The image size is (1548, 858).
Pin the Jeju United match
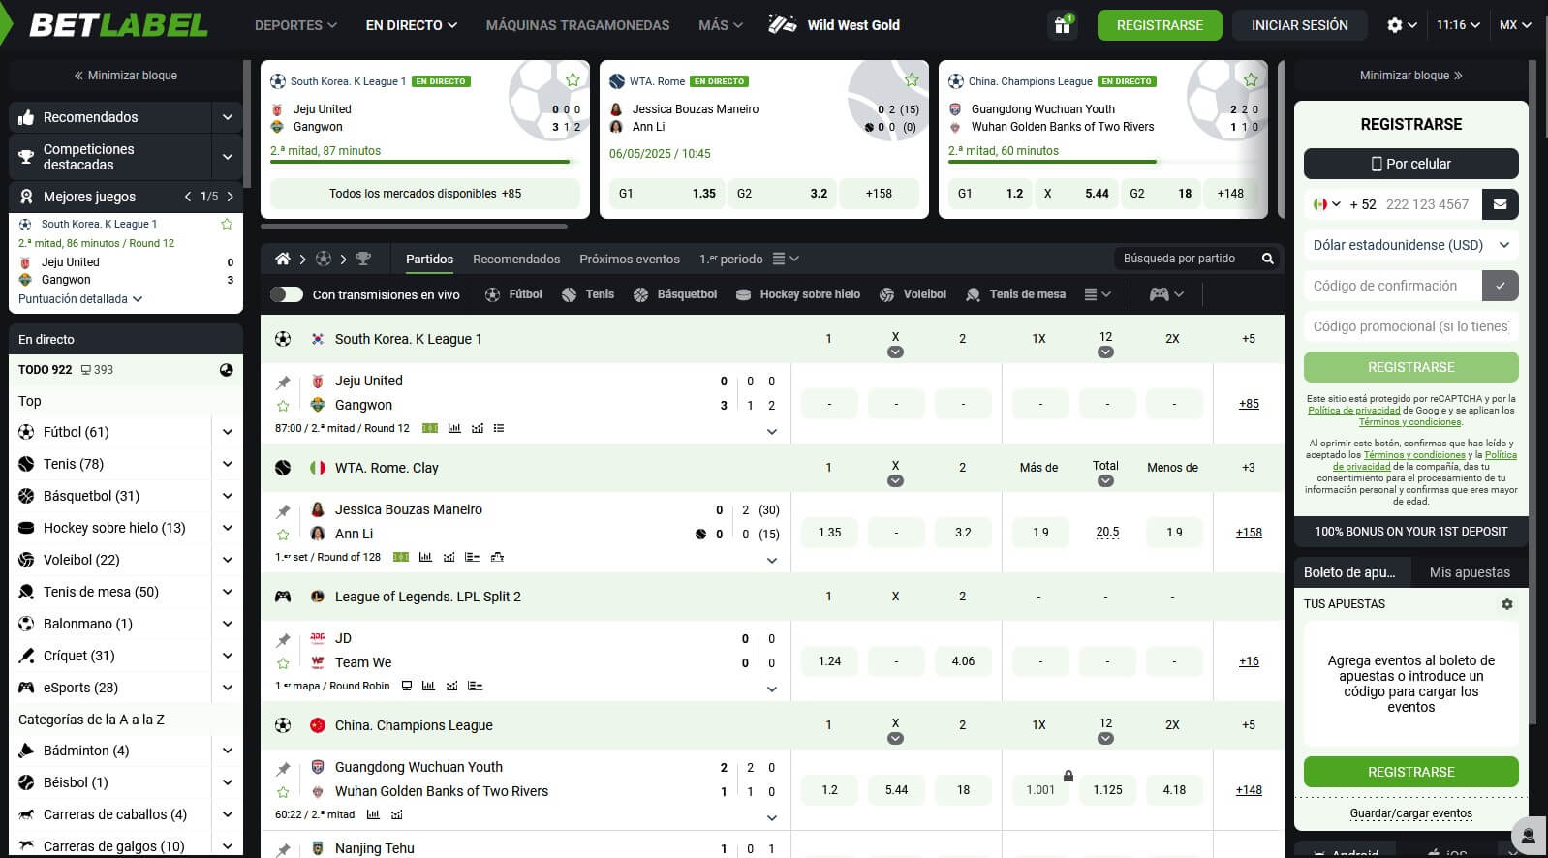(283, 383)
